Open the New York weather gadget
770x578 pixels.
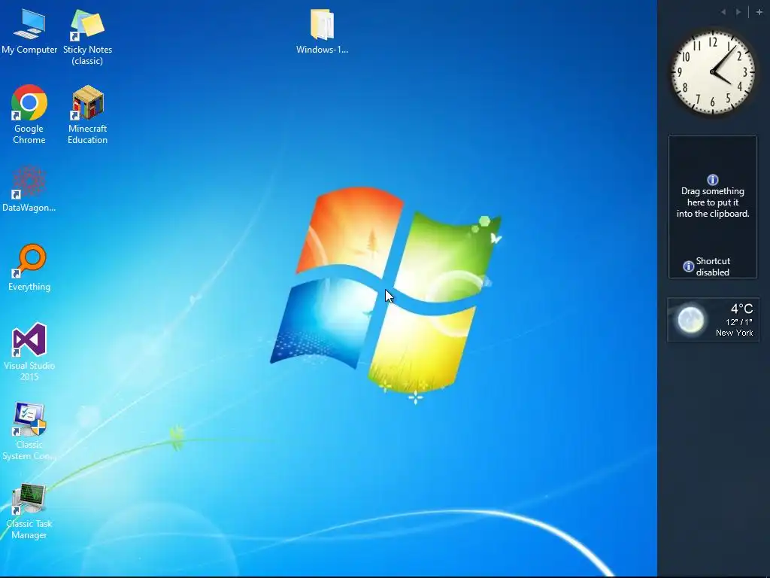pyautogui.click(x=713, y=319)
